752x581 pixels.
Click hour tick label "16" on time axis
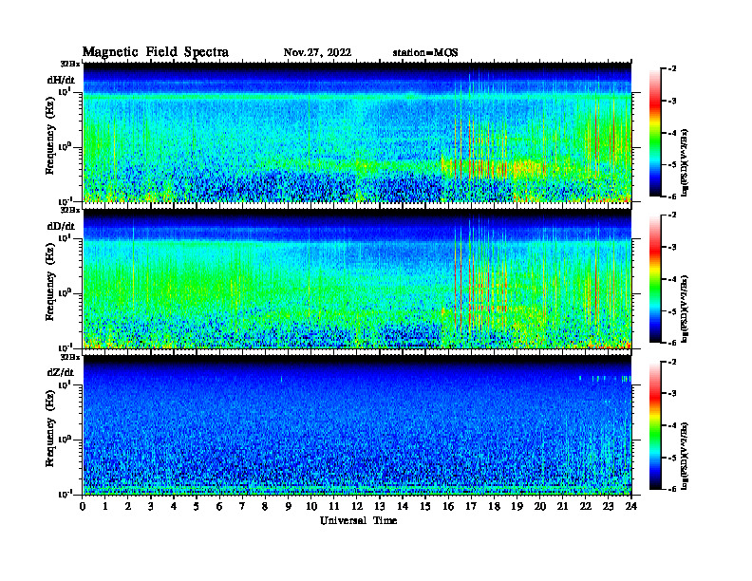point(448,507)
